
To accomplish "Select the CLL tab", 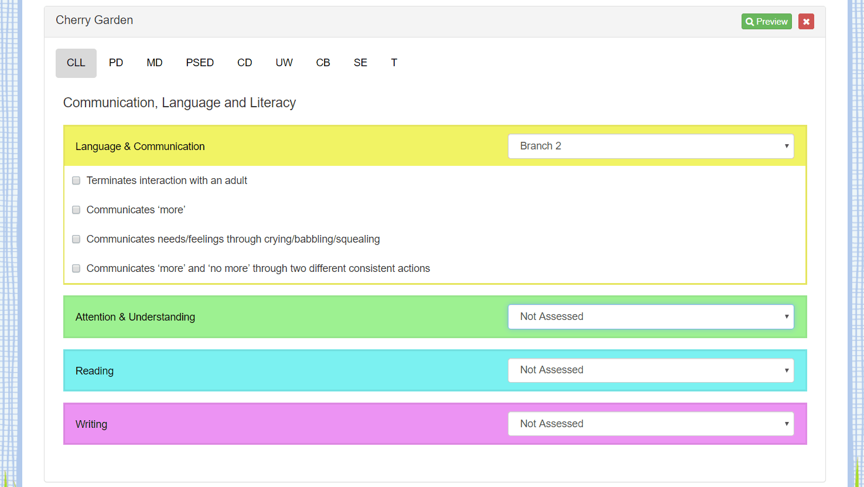I will [76, 63].
